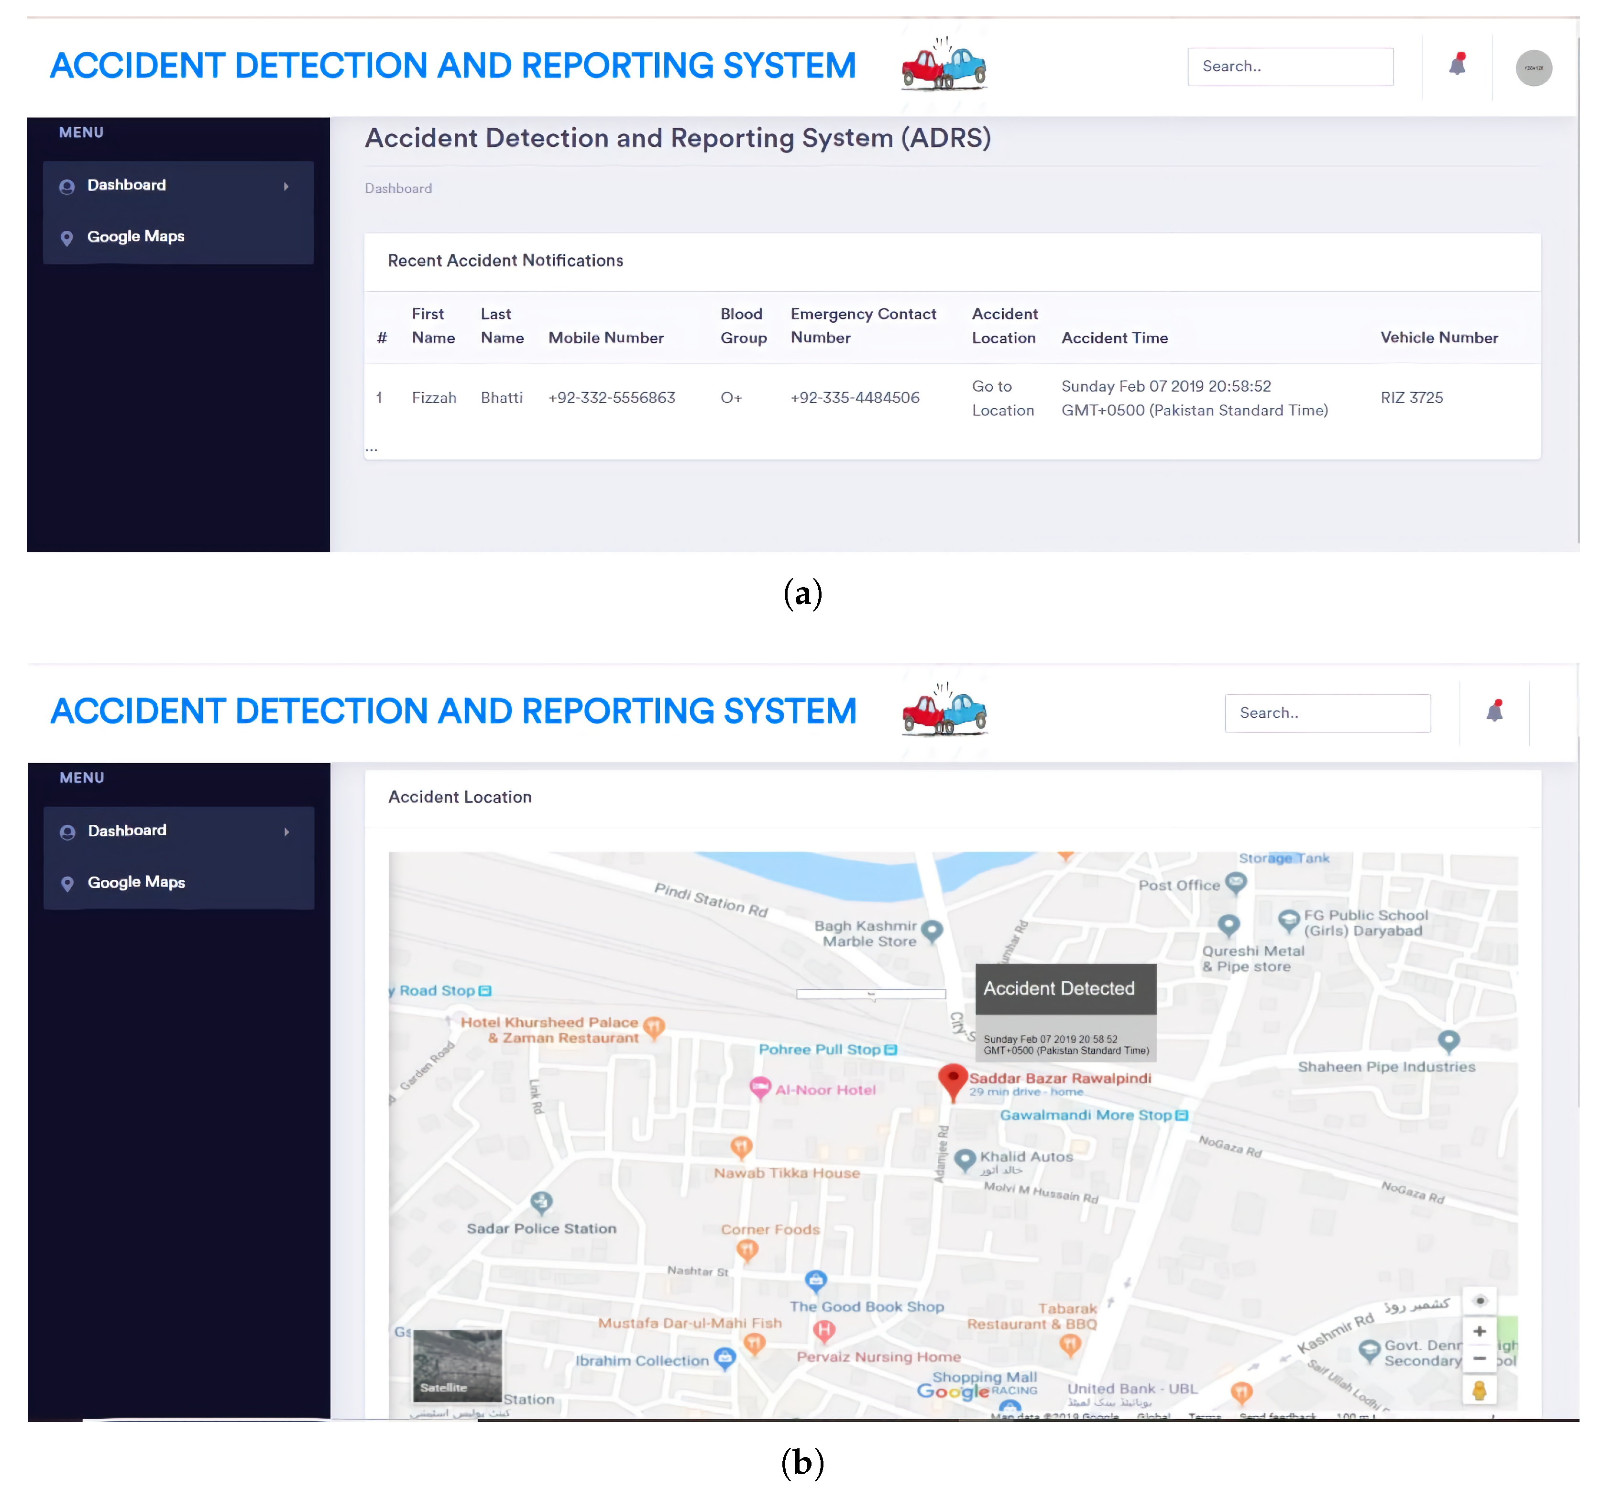Click the Dashboard breadcrumb link
This screenshot has width=1602, height=1489.
coord(398,188)
